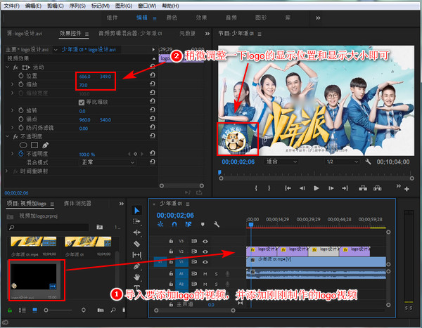The width and height of the screenshot is (422, 328).
Task: Open the 1/2 playback resolution dropdown
Action: [x=342, y=162]
